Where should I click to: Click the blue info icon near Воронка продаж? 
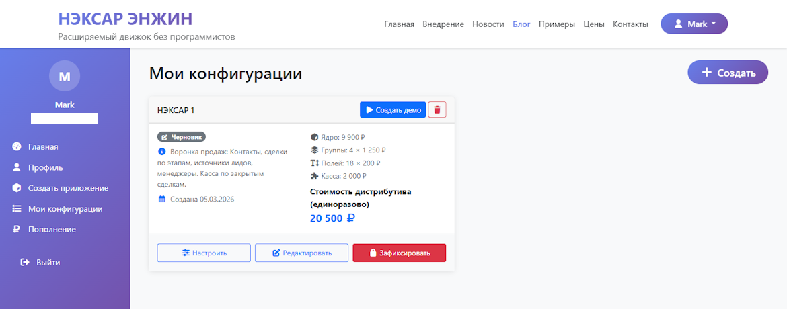[x=161, y=152]
